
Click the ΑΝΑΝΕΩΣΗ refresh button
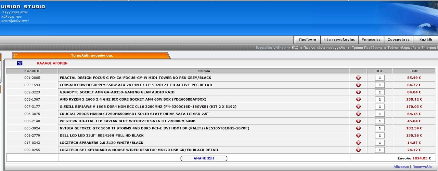(x=204, y=158)
